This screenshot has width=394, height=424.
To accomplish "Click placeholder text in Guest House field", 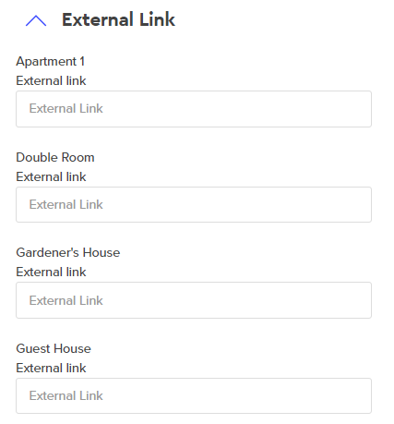I will [66, 395].
